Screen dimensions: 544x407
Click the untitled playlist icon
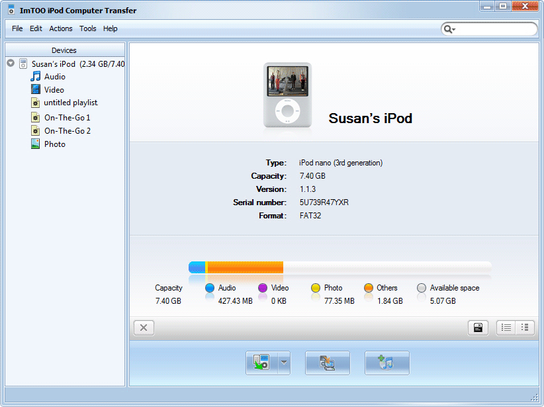(x=35, y=103)
